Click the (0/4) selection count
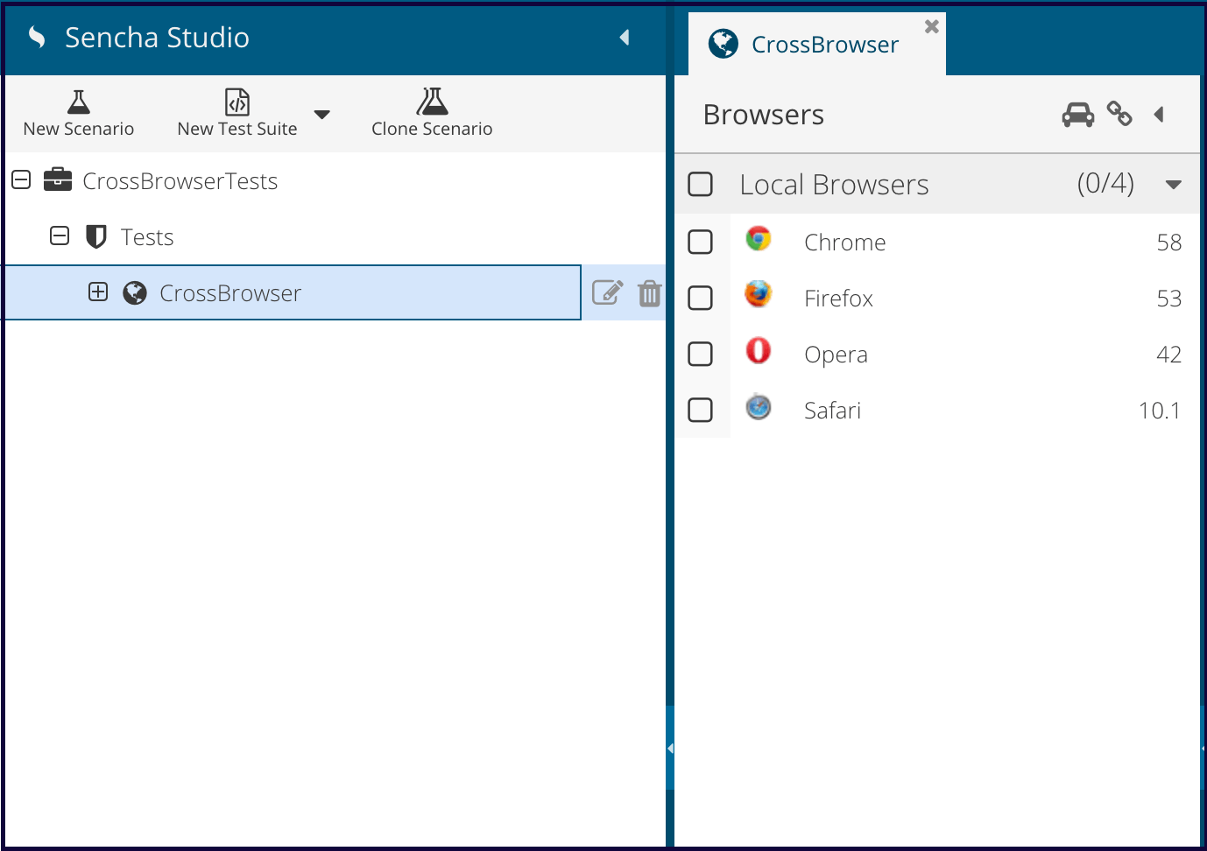Viewport: 1207px width, 851px height. [1105, 183]
